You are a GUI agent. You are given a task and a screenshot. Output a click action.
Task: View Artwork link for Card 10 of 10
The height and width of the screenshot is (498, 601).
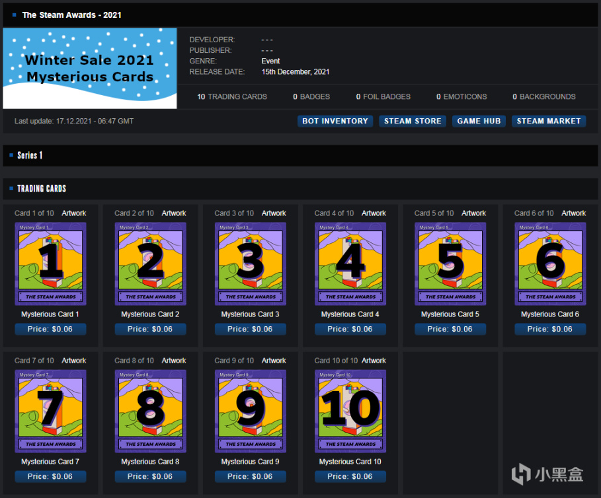pyautogui.click(x=374, y=361)
